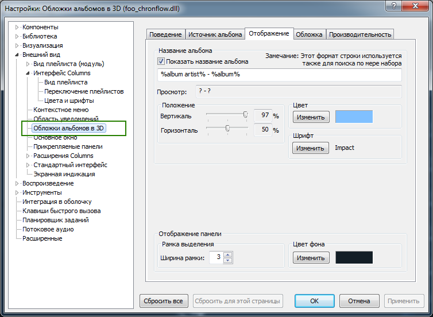Image resolution: width=433 pixels, height=317 pixels.
Task: Click Сбросить для этой страницы button
Action: (x=238, y=301)
